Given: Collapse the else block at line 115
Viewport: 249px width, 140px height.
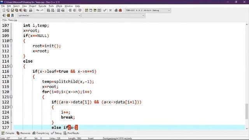Looking at the screenshot, I should (x=11, y=66).
